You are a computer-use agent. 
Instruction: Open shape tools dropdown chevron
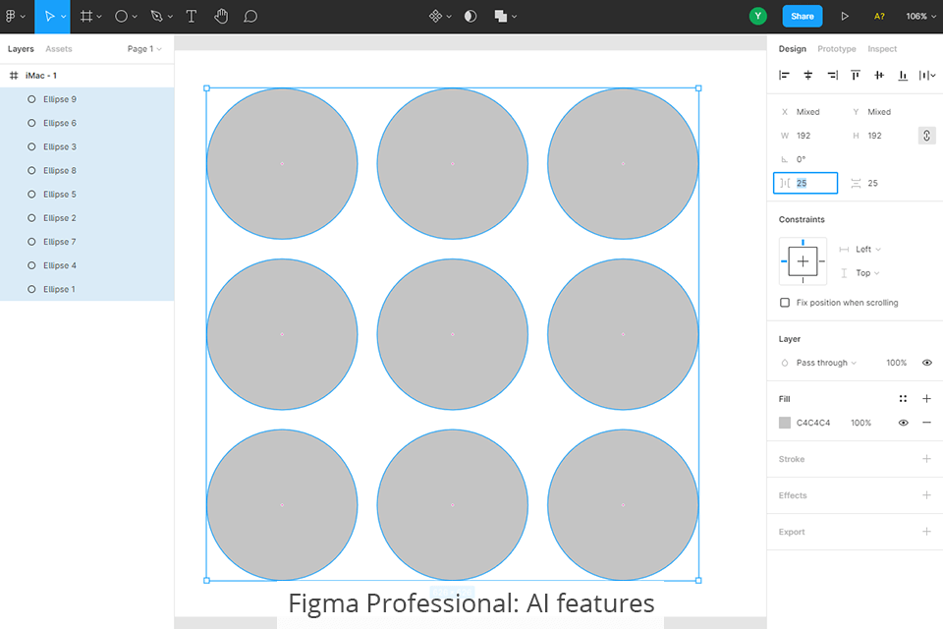135,17
